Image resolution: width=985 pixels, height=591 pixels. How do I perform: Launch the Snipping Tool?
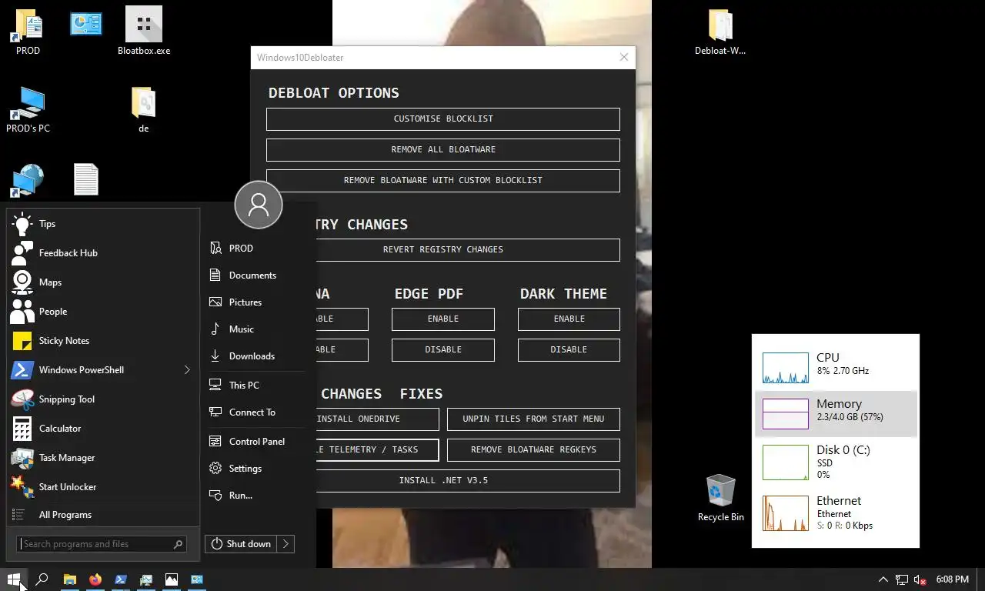click(103, 399)
